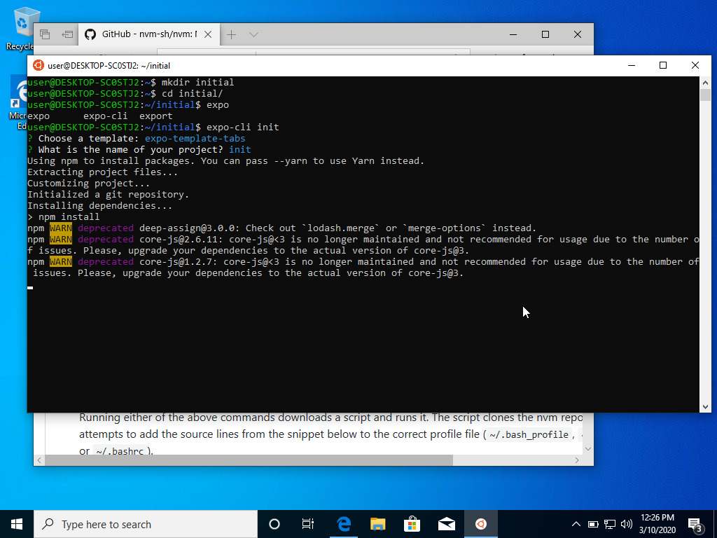This screenshot has height=538, width=717.
Task: Close the Ubuntu terminal window
Action: pyautogui.click(x=695, y=65)
